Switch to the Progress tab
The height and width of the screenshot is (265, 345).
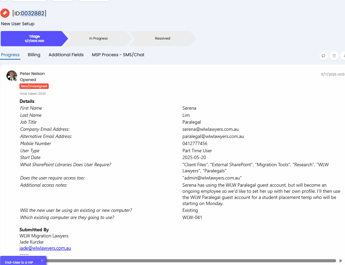pyautogui.click(x=10, y=55)
